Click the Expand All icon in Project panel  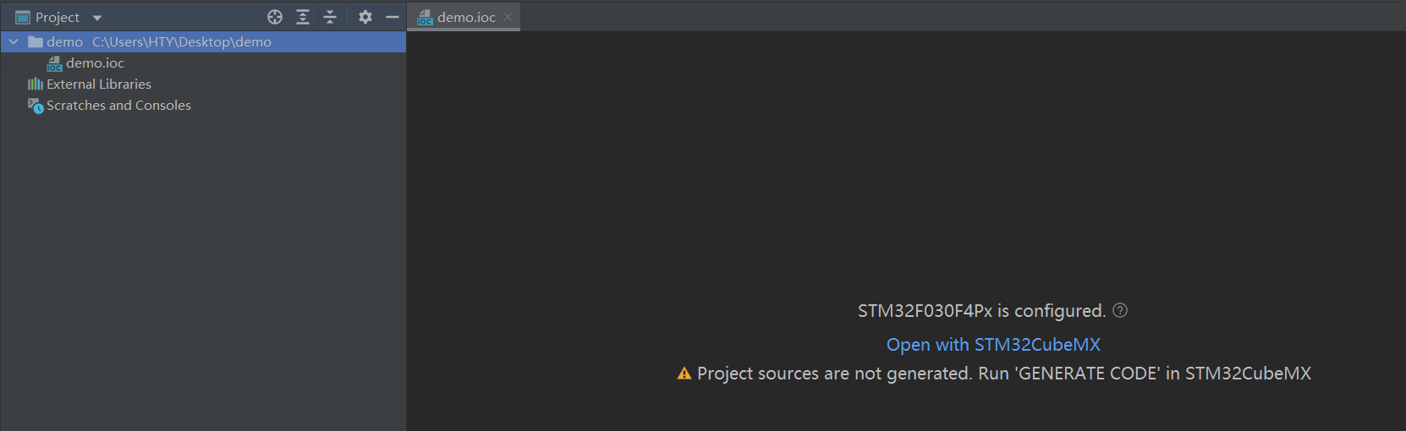point(303,17)
